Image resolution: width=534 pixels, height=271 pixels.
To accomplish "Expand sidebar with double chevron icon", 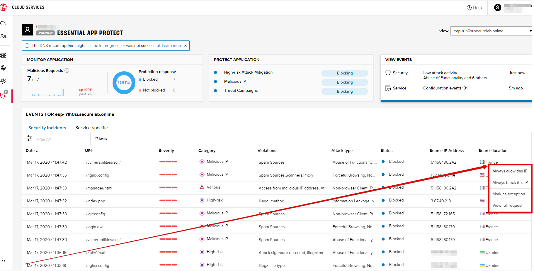I will click(4, 261).
